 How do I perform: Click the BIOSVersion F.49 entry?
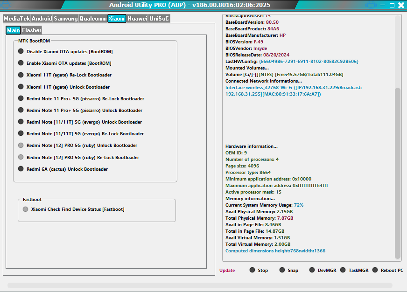click(x=244, y=42)
